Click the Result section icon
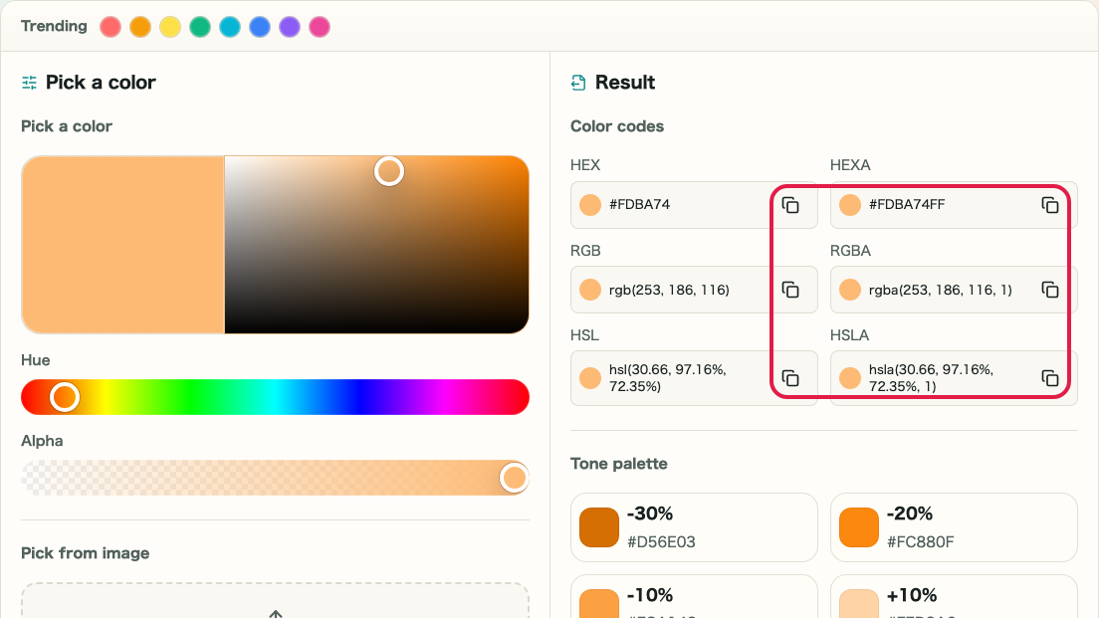The width and height of the screenshot is (1099, 618). click(578, 83)
